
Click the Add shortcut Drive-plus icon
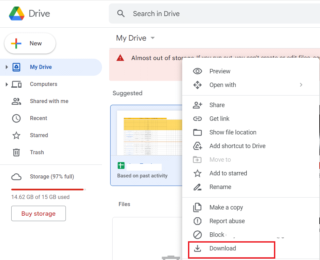[197, 146]
